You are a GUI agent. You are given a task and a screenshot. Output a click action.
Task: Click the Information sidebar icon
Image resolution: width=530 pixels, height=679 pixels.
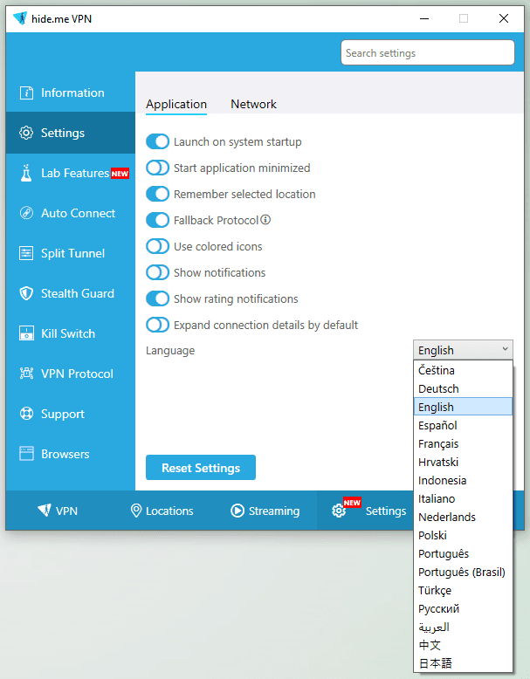(26, 93)
